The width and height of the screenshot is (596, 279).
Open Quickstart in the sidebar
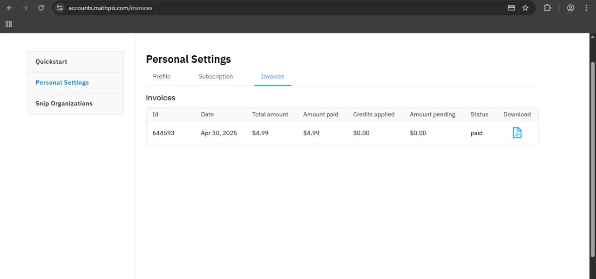click(75, 62)
